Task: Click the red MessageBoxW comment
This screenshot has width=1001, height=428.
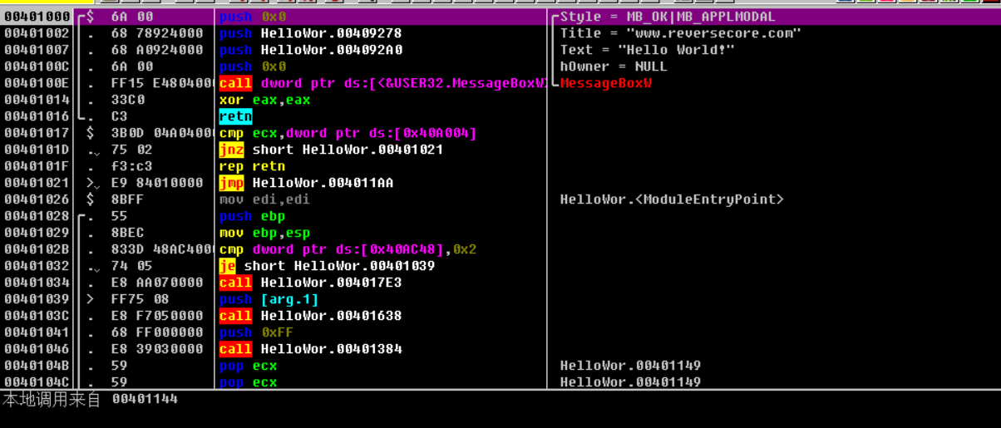Action: tap(605, 83)
